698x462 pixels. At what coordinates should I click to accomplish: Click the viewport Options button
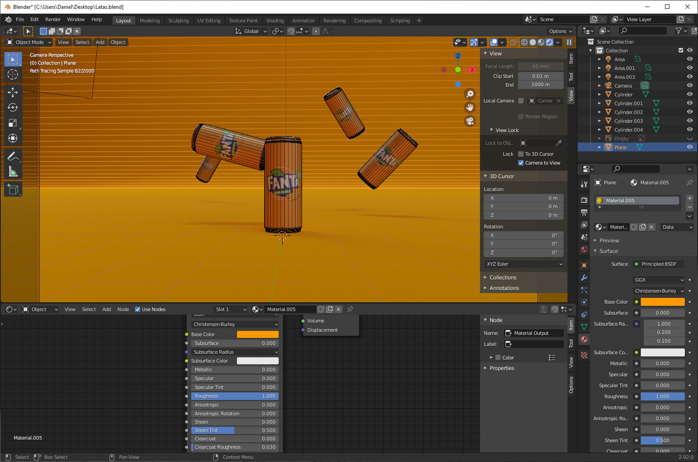coord(560,31)
